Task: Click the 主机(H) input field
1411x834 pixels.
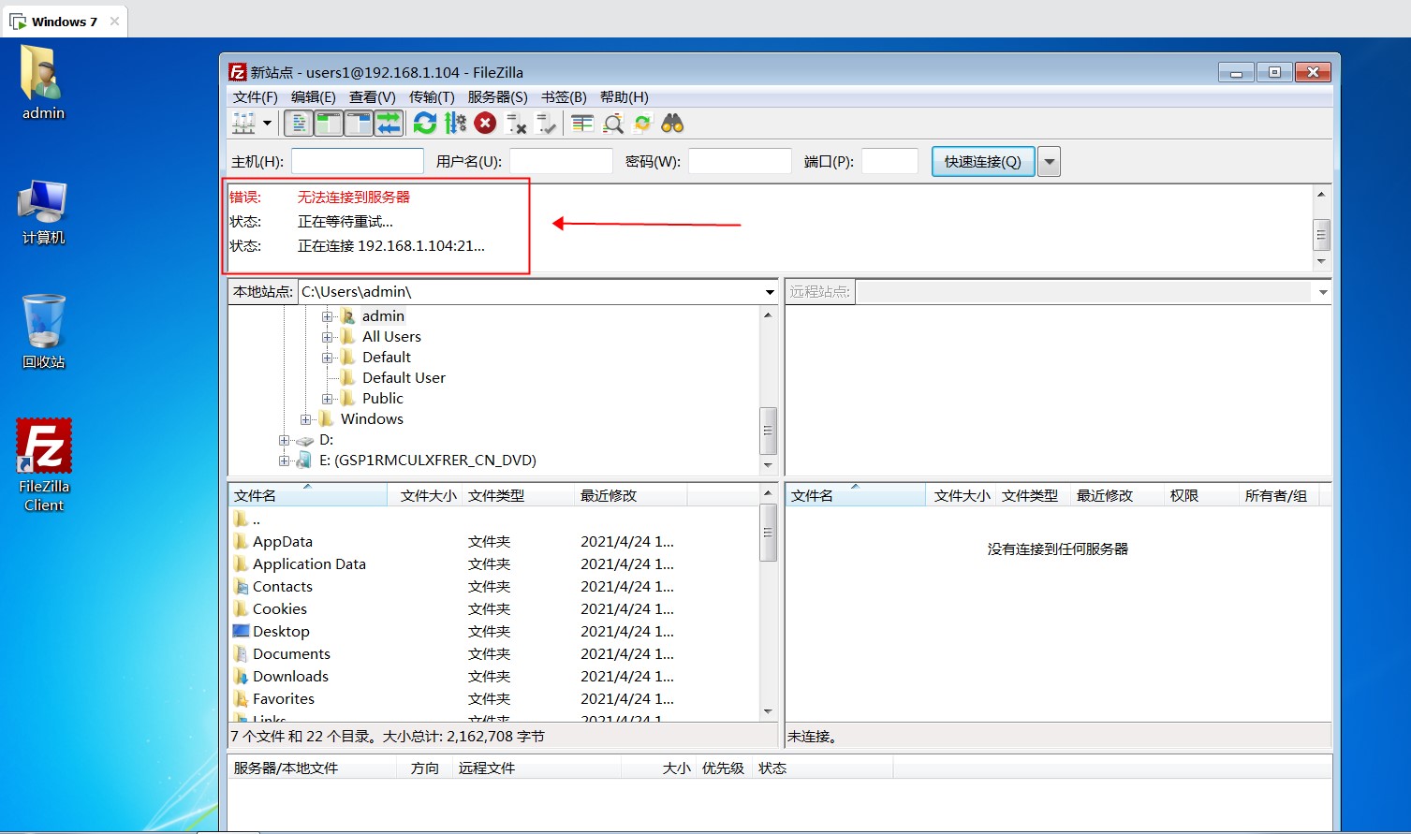Action: (x=357, y=161)
